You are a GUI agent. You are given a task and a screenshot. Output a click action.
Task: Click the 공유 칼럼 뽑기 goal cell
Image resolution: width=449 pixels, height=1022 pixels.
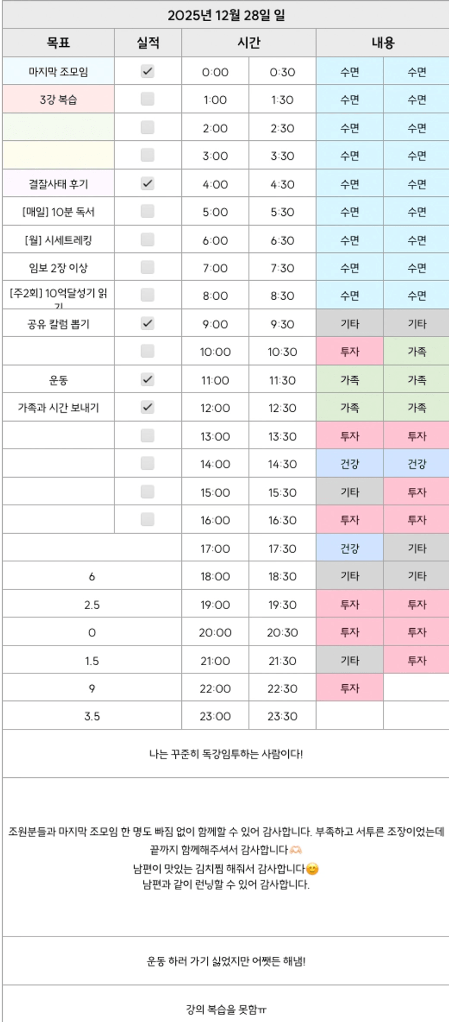(x=58, y=324)
